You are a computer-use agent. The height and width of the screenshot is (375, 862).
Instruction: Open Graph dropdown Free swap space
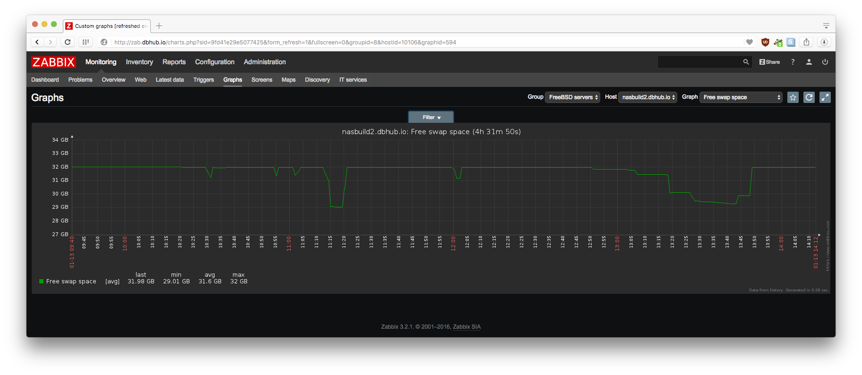[x=741, y=97]
